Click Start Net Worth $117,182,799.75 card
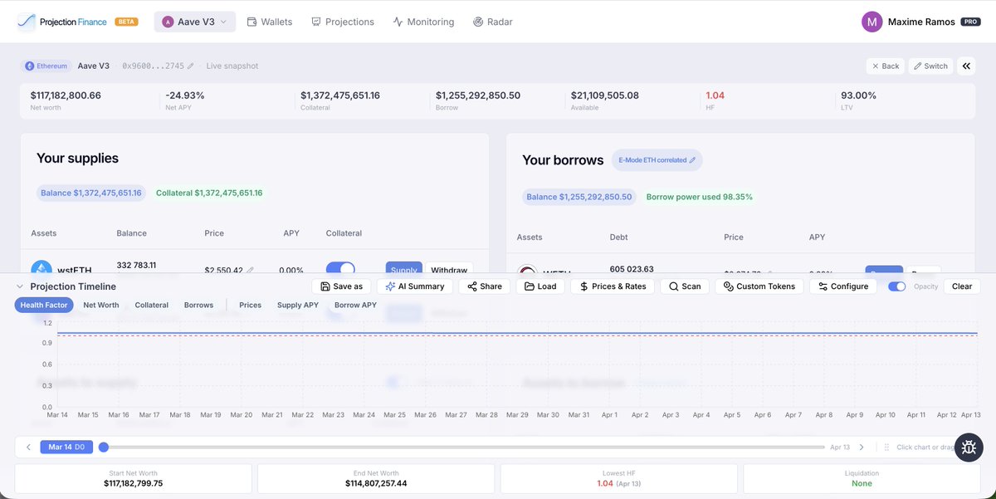The image size is (996, 499). coord(134,478)
